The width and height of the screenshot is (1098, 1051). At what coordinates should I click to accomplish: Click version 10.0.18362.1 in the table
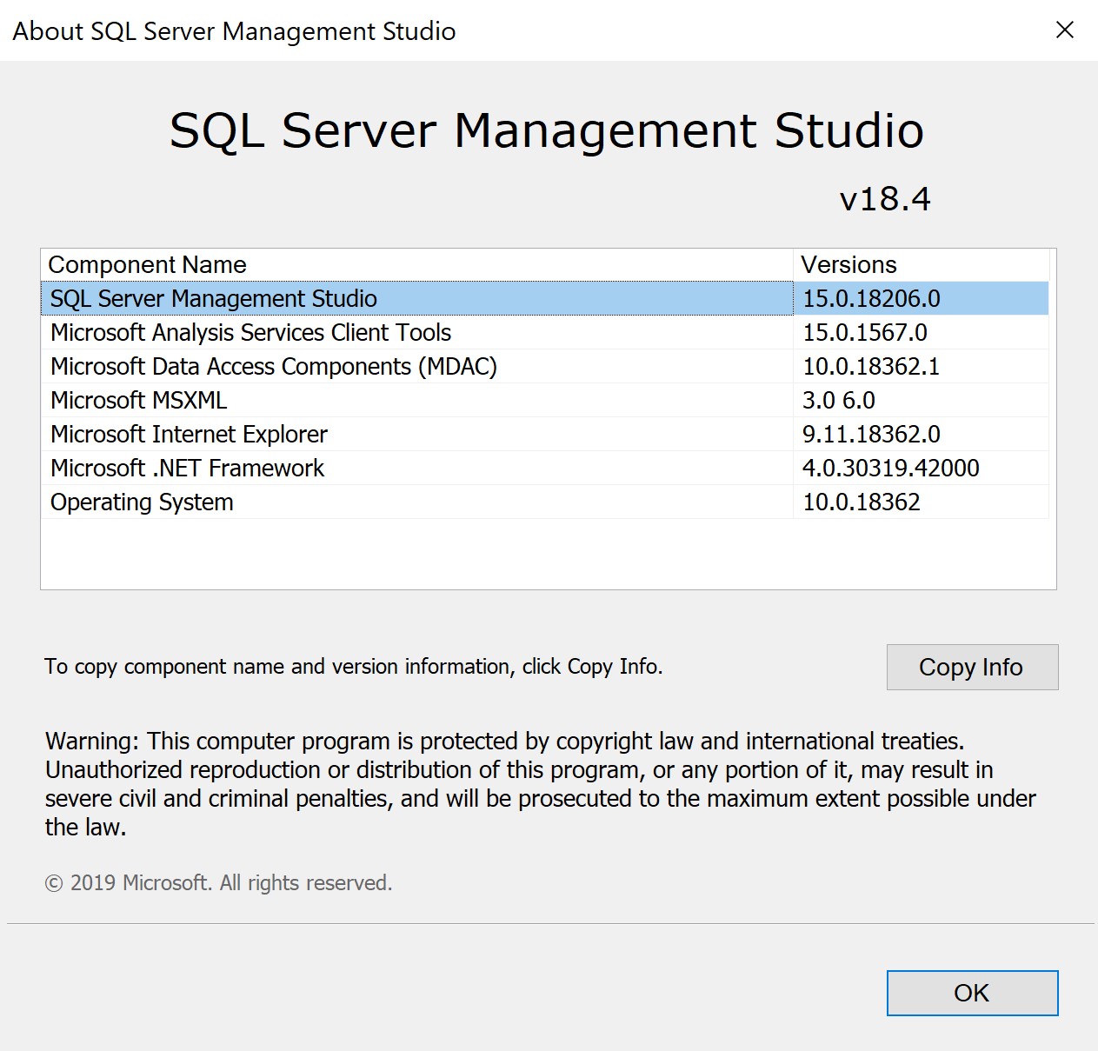coord(872,366)
